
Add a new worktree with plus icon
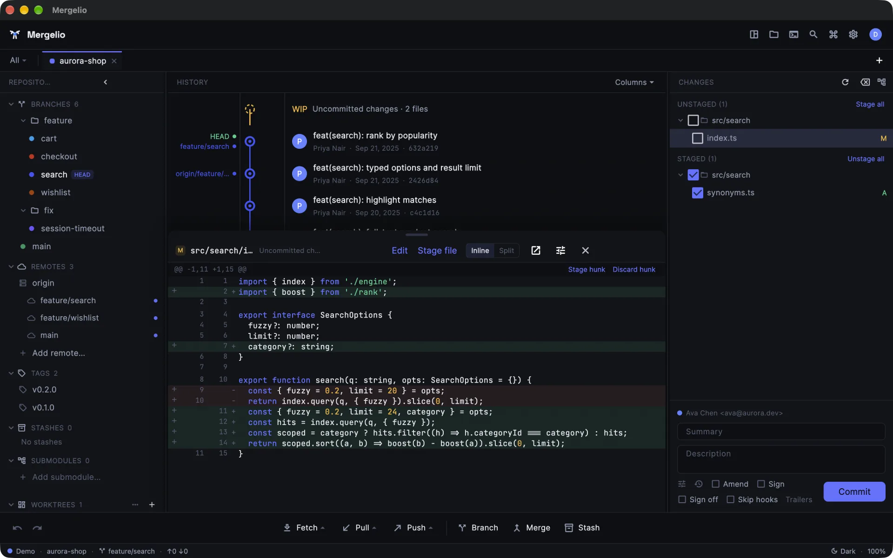point(152,505)
